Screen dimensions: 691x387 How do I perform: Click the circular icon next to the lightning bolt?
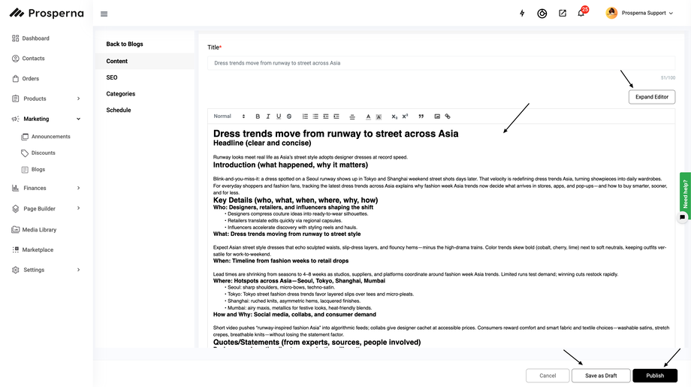click(542, 14)
